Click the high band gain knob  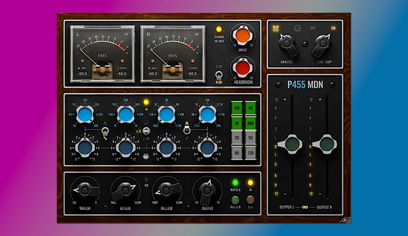tap(207, 148)
